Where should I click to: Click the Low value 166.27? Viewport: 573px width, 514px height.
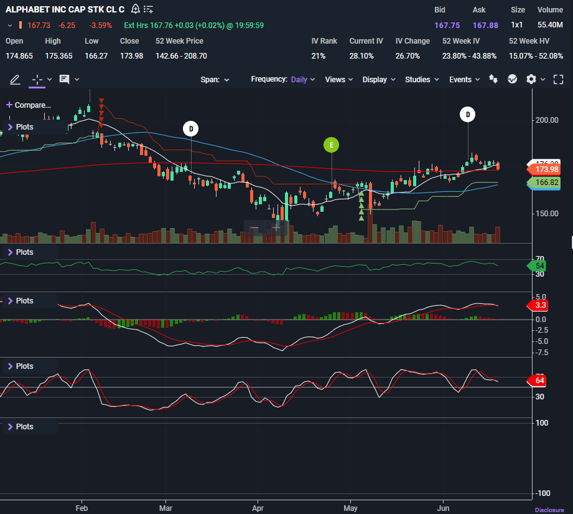coord(96,56)
